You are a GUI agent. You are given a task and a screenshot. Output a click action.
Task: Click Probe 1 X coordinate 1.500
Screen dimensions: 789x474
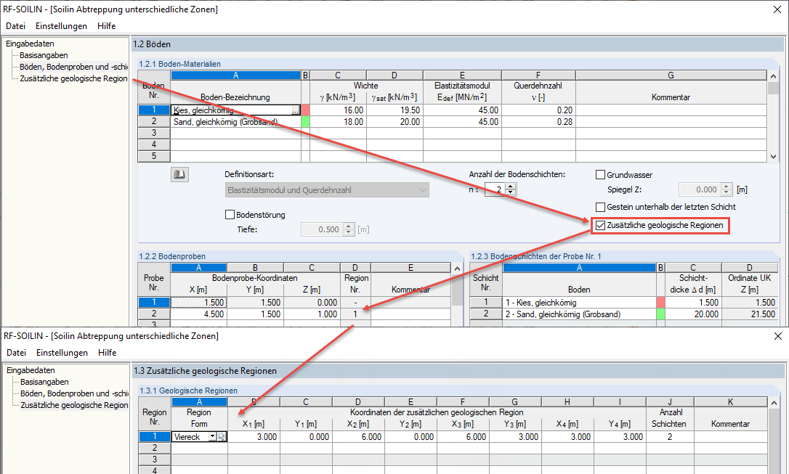199,303
